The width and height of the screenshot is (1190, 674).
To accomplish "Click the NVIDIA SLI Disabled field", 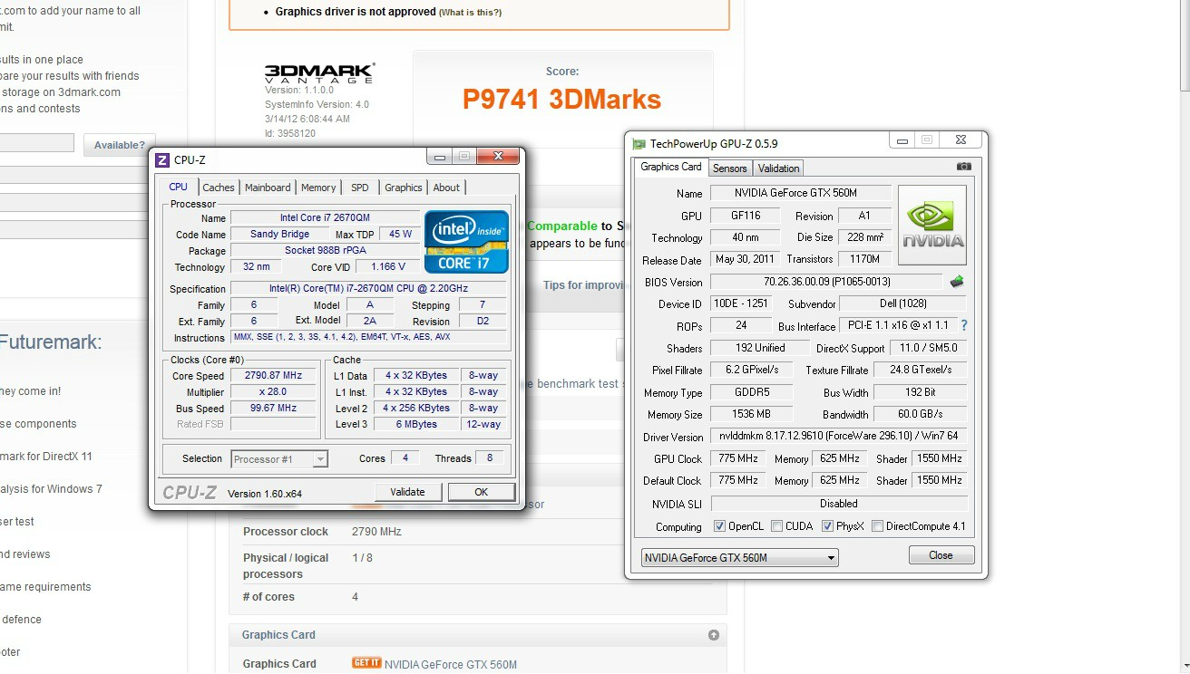I will click(839, 504).
